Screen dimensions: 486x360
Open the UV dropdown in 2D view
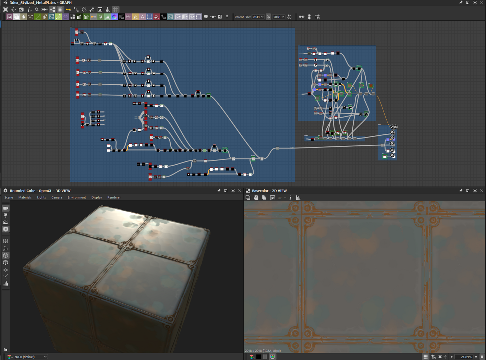(281, 198)
